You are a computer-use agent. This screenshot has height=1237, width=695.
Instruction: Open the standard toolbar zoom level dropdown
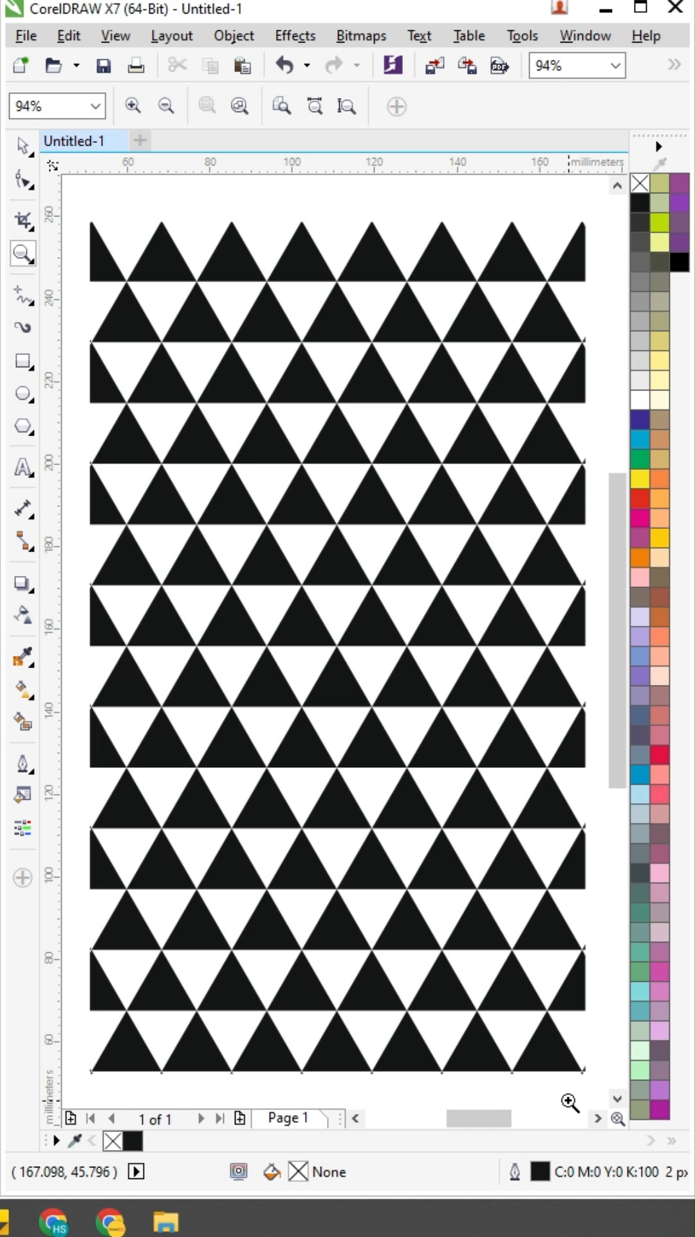click(x=615, y=66)
